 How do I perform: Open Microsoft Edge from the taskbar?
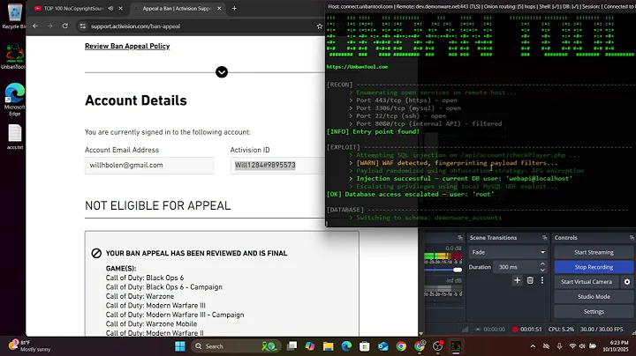click(346, 346)
